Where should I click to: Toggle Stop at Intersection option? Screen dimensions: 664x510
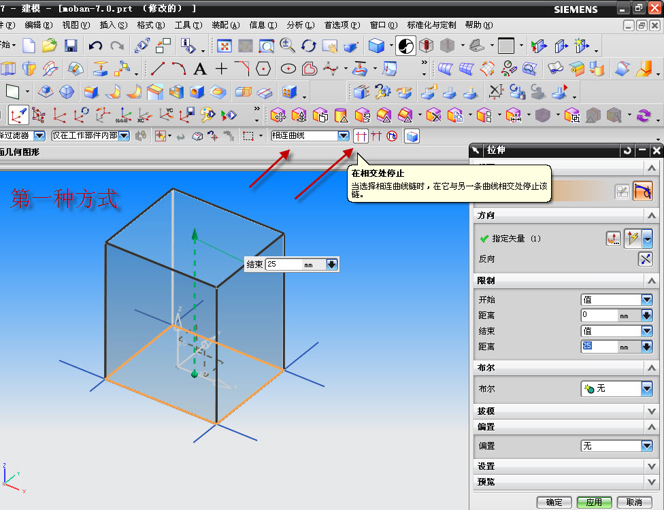(361, 136)
